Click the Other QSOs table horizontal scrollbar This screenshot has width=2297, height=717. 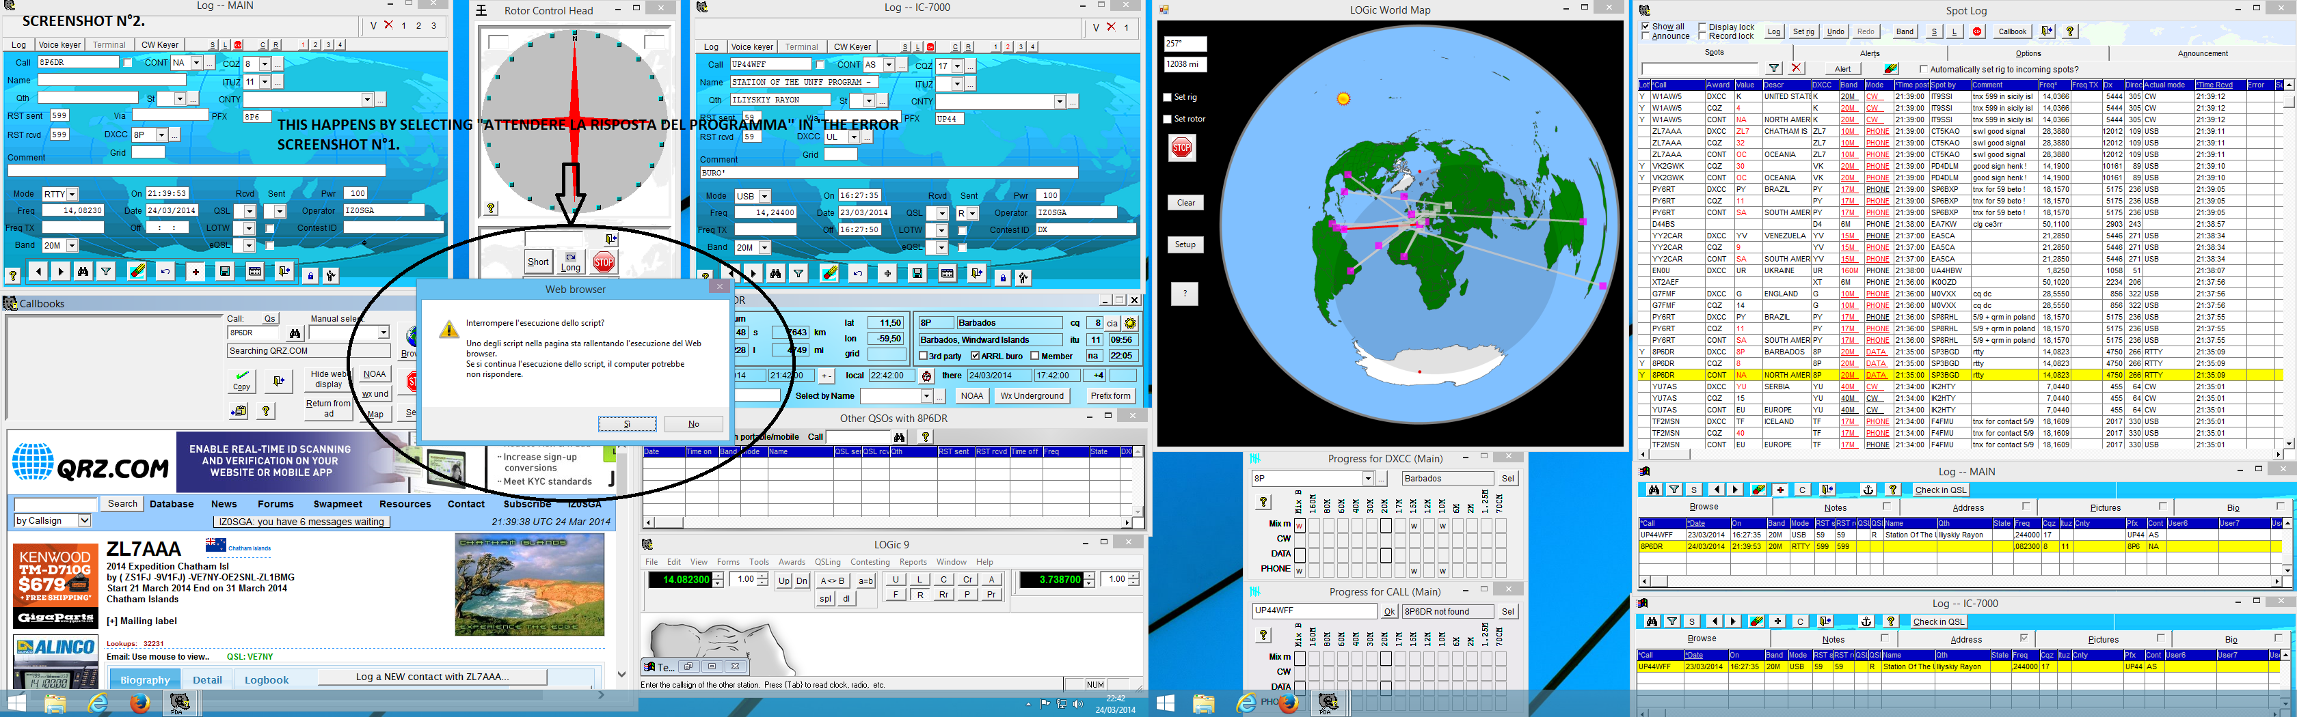tap(888, 522)
